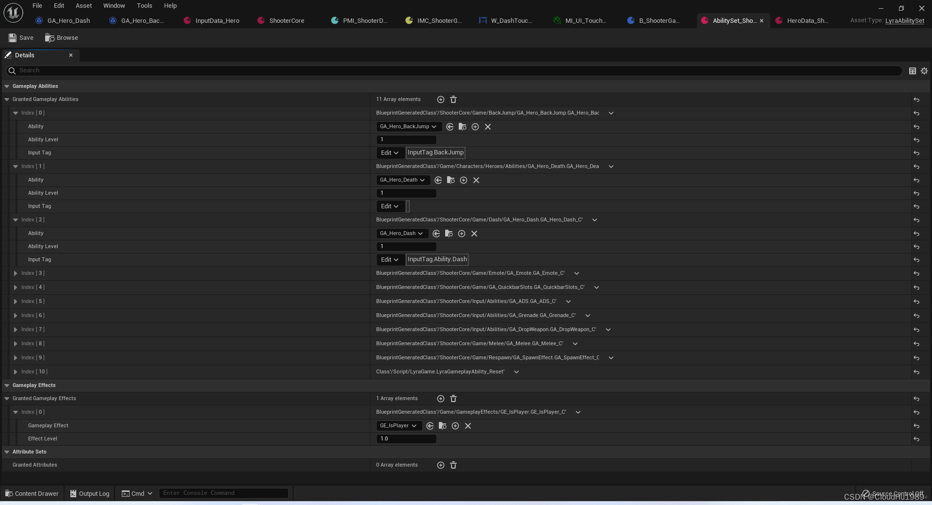932x505 pixels.
Task: Use selected asset for GA_Hero_Death ability
Action: pyautogui.click(x=438, y=180)
